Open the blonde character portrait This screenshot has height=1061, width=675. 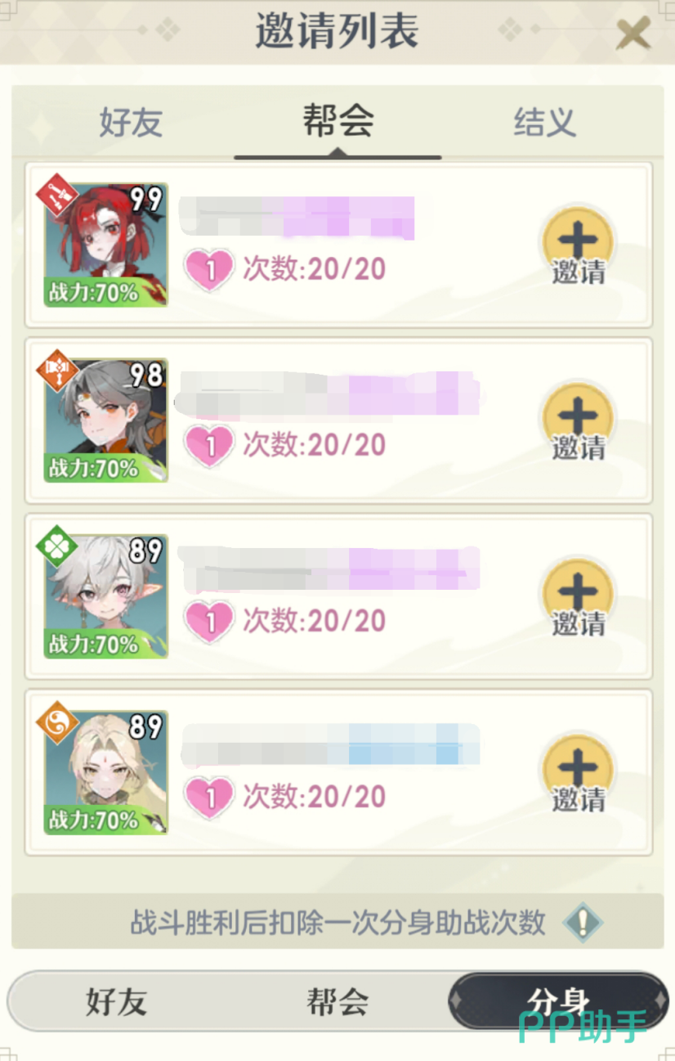point(106,771)
